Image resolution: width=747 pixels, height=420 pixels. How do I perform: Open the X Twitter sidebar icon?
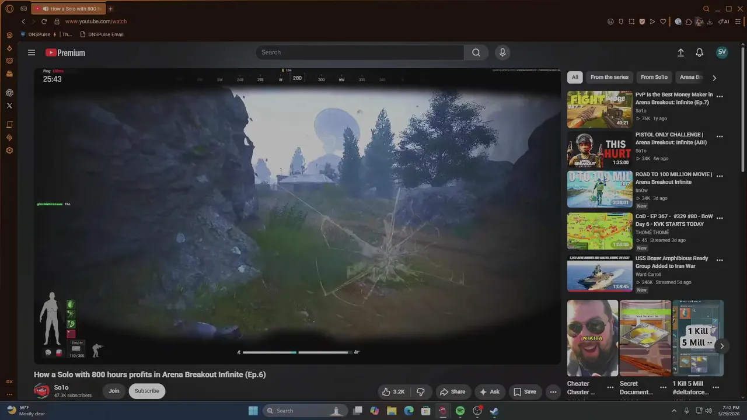pyautogui.click(x=9, y=106)
